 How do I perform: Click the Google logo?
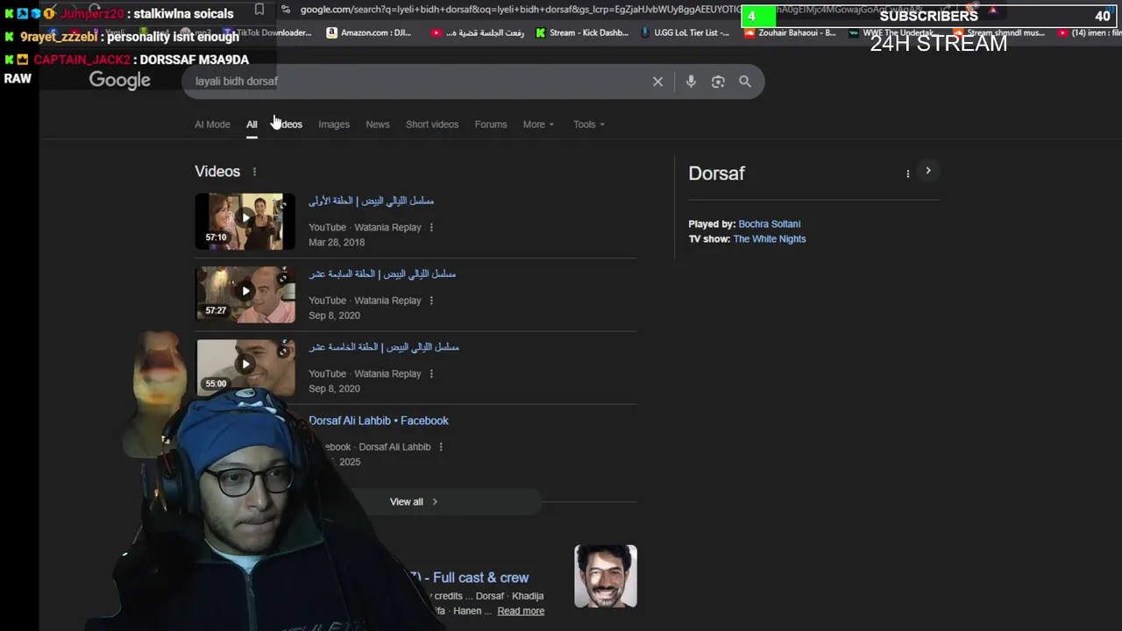tap(120, 81)
